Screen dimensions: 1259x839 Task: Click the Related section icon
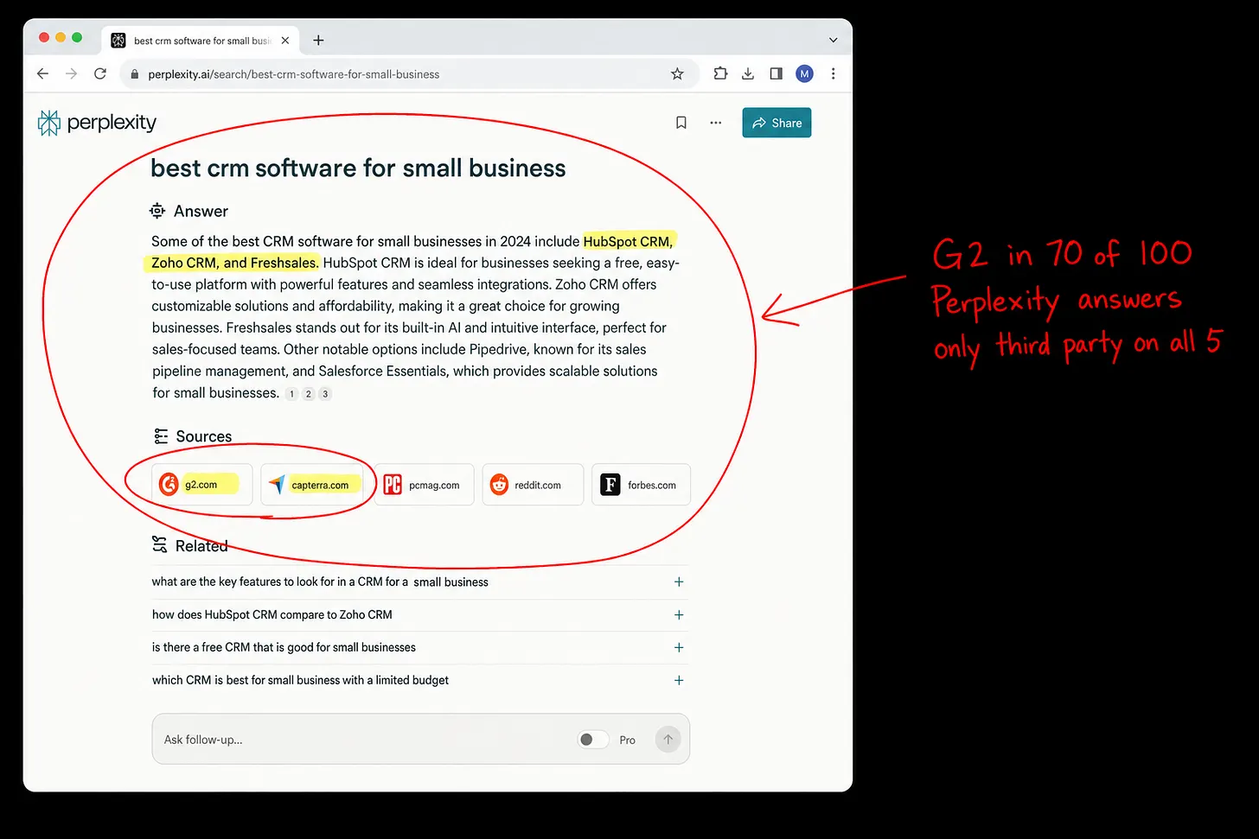[159, 544]
